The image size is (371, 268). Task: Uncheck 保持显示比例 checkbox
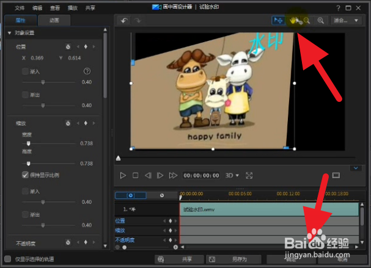tap(25, 175)
